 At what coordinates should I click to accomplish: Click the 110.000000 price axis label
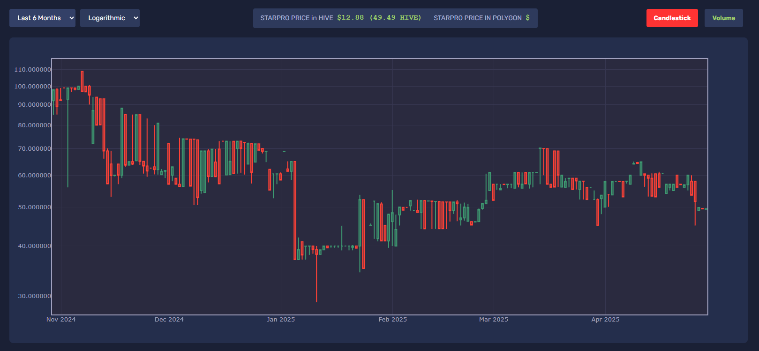pos(33,70)
